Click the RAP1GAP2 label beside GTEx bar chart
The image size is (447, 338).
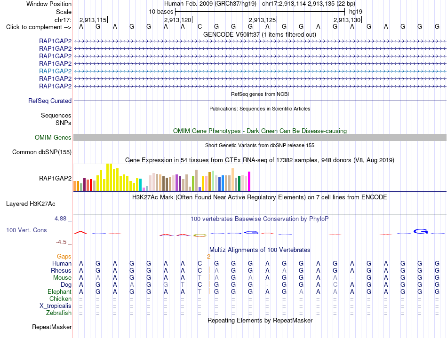[56, 179]
